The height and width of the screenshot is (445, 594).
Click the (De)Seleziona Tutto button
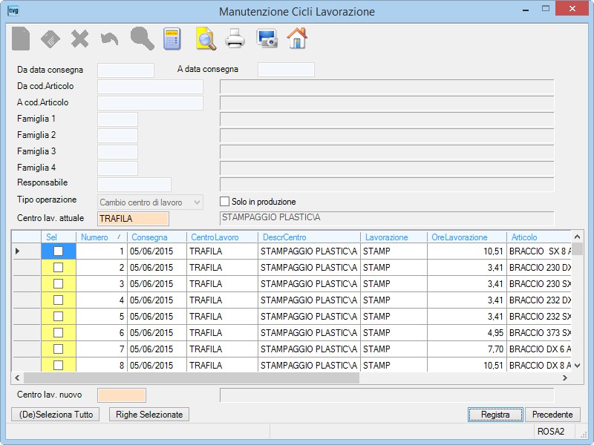pos(56,415)
